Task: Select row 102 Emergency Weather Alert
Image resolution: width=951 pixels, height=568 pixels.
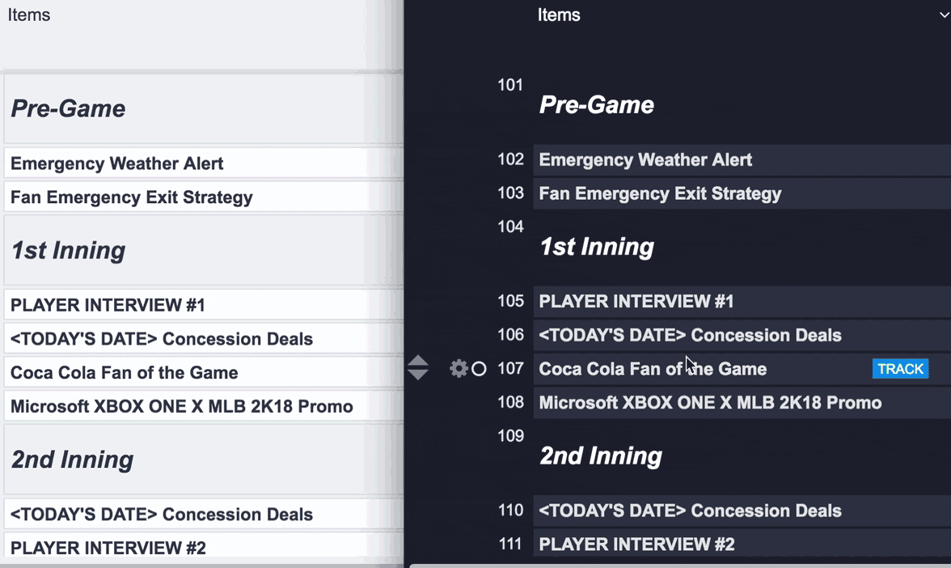Action: pos(645,160)
